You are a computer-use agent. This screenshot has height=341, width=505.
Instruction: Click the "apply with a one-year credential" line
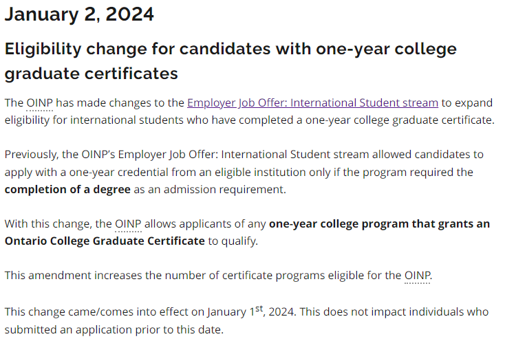pyautogui.click(x=239, y=172)
